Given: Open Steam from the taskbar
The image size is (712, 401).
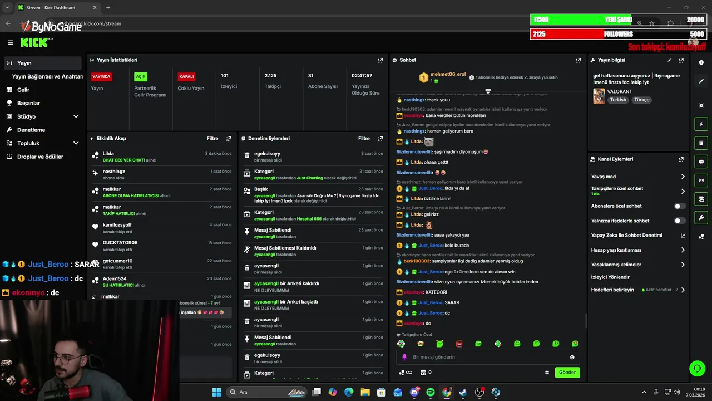Looking at the screenshot, I should pos(463,392).
